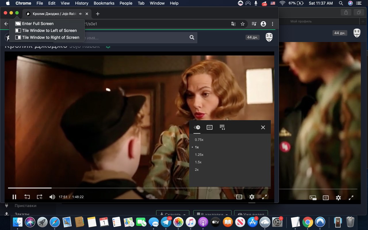Image resolution: width=368 pixels, height=230 pixels.
Task: Open the Мой профиль tab in Safari window
Action: pyautogui.click(x=301, y=21)
